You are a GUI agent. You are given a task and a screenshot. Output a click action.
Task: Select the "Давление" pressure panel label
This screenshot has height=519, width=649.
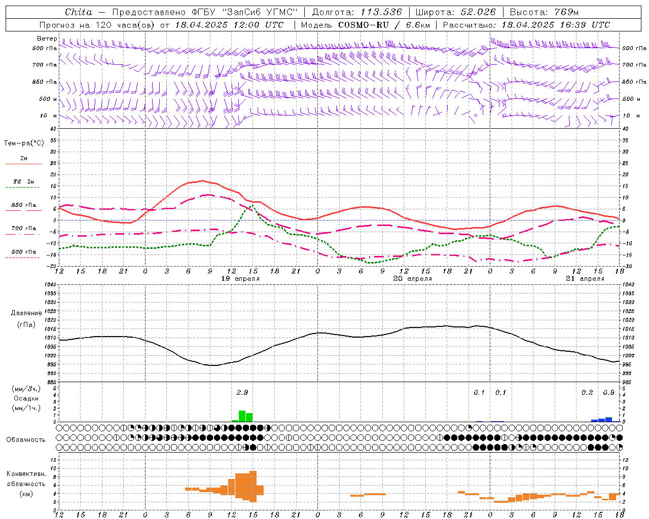(26, 313)
